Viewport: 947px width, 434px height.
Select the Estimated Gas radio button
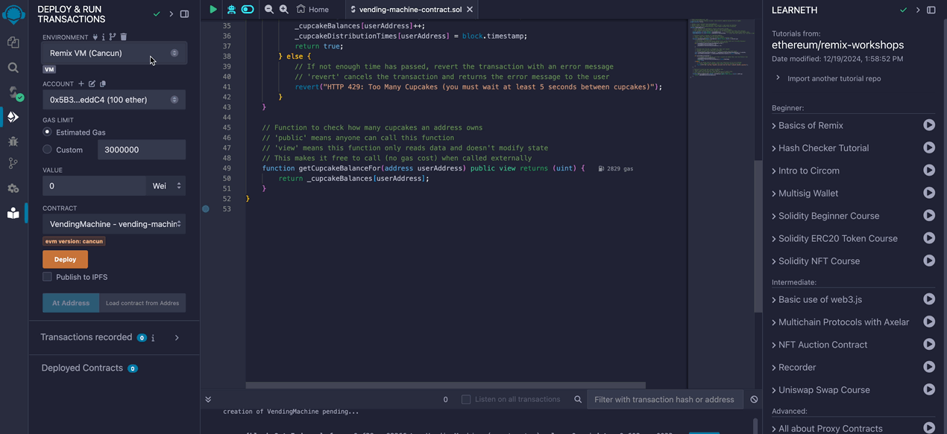pos(48,132)
